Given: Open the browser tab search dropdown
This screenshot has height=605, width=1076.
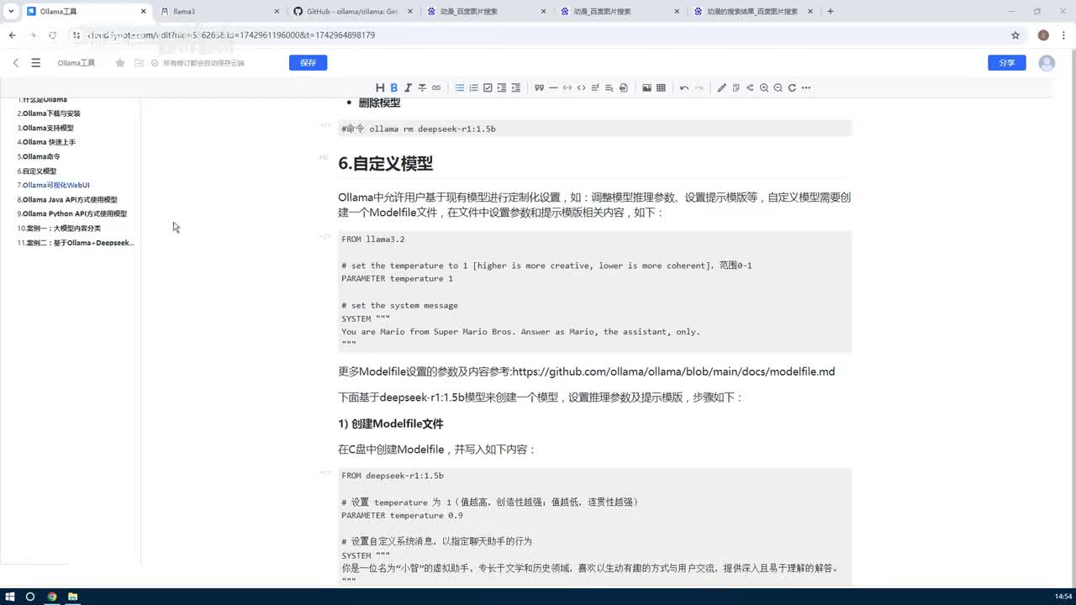Looking at the screenshot, I should 10,12.
